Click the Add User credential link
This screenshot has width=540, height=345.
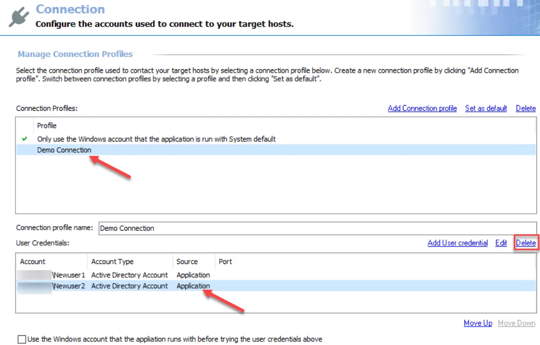point(457,243)
